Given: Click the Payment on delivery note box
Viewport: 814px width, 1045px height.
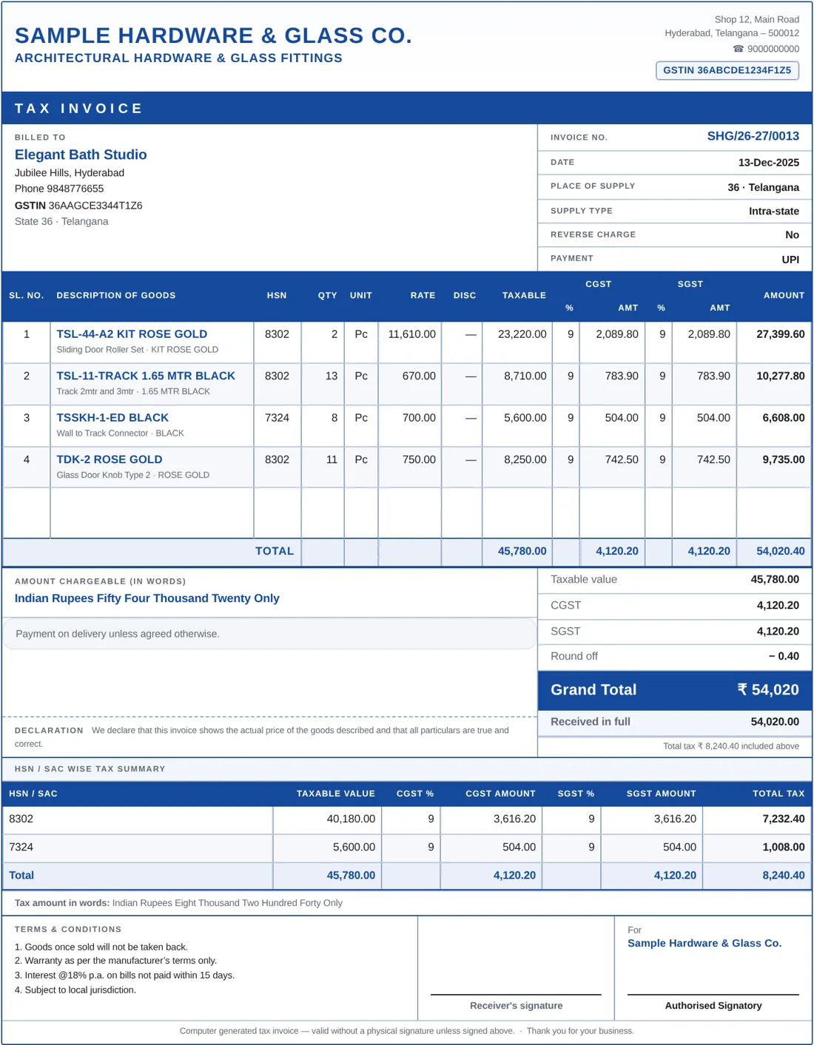Looking at the screenshot, I should [x=269, y=634].
